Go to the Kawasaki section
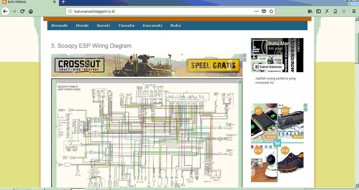 152,25
